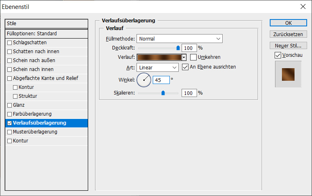
Task: Click the Skalieren slider handle
Action: point(163,93)
